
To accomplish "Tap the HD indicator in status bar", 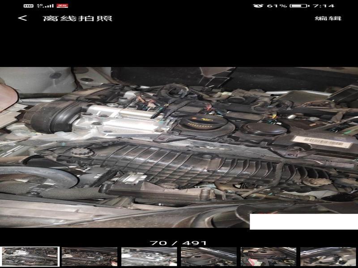I will pos(28,6).
